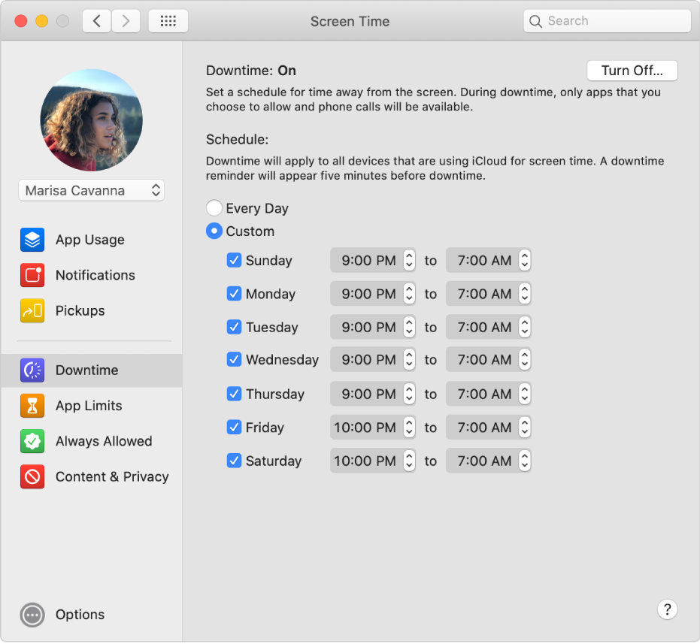The height and width of the screenshot is (644, 700).
Task: Select the Always Allowed icon
Action: click(32, 441)
